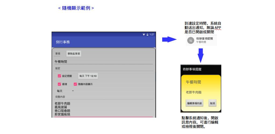Click the 待辦事項提醒 dialog title bar

tap(201, 69)
